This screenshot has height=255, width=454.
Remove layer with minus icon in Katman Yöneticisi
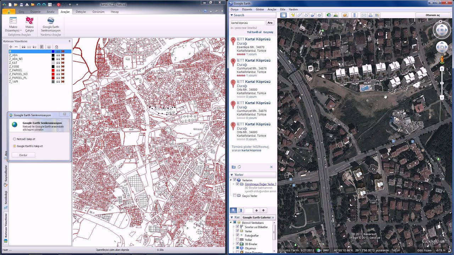[16, 47]
